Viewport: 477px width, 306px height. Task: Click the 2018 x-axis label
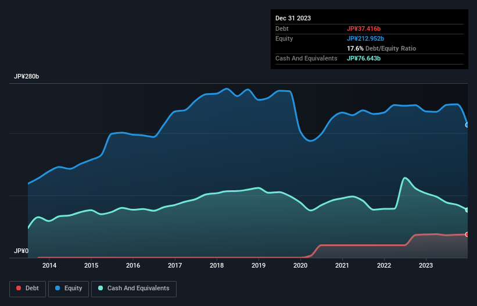pyautogui.click(x=217, y=265)
